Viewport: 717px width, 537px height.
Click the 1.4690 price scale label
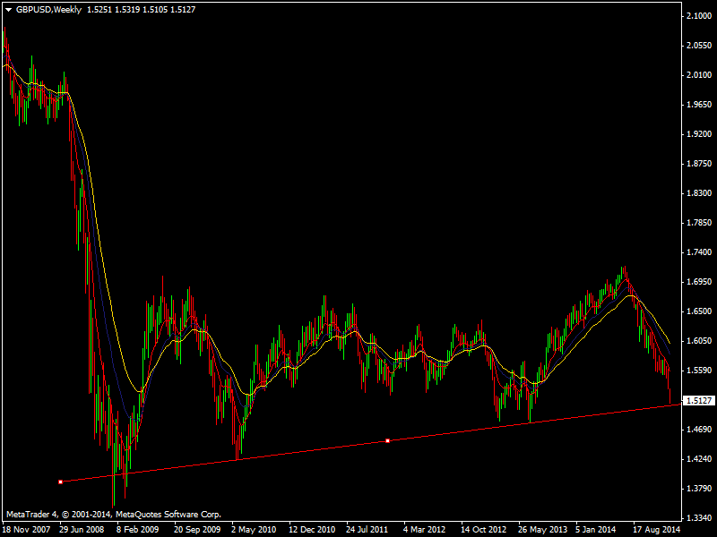[x=699, y=430]
